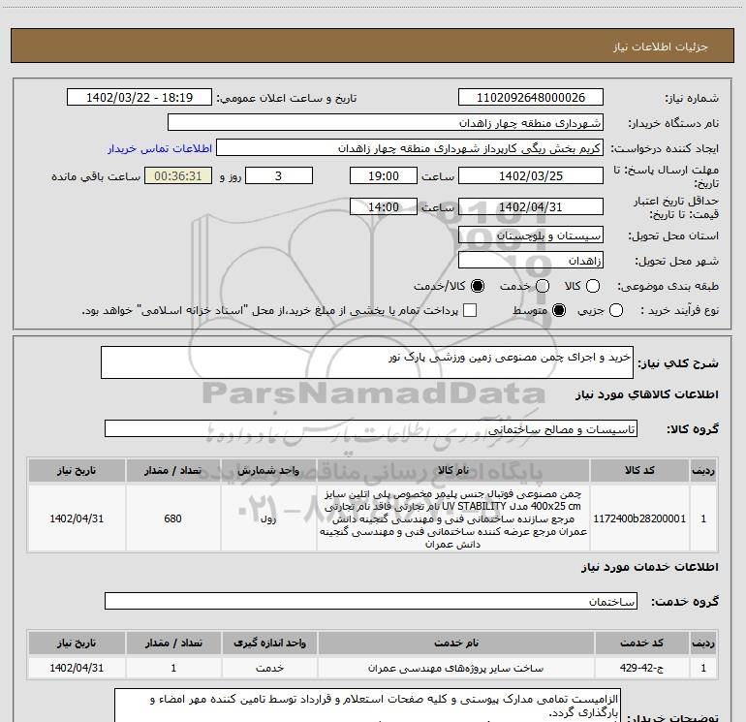Click the goods code 1172400b28200001
The image size is (746, 722).
coord(639,518)
